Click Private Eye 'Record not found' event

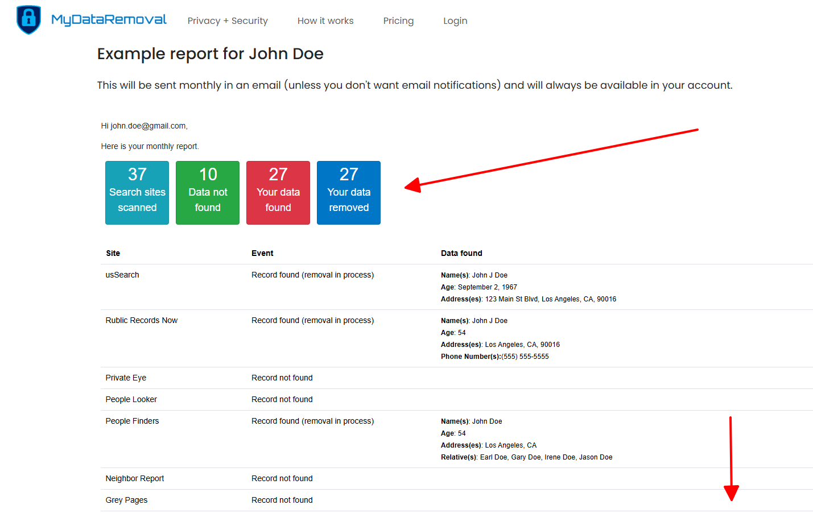coord(282,378)
